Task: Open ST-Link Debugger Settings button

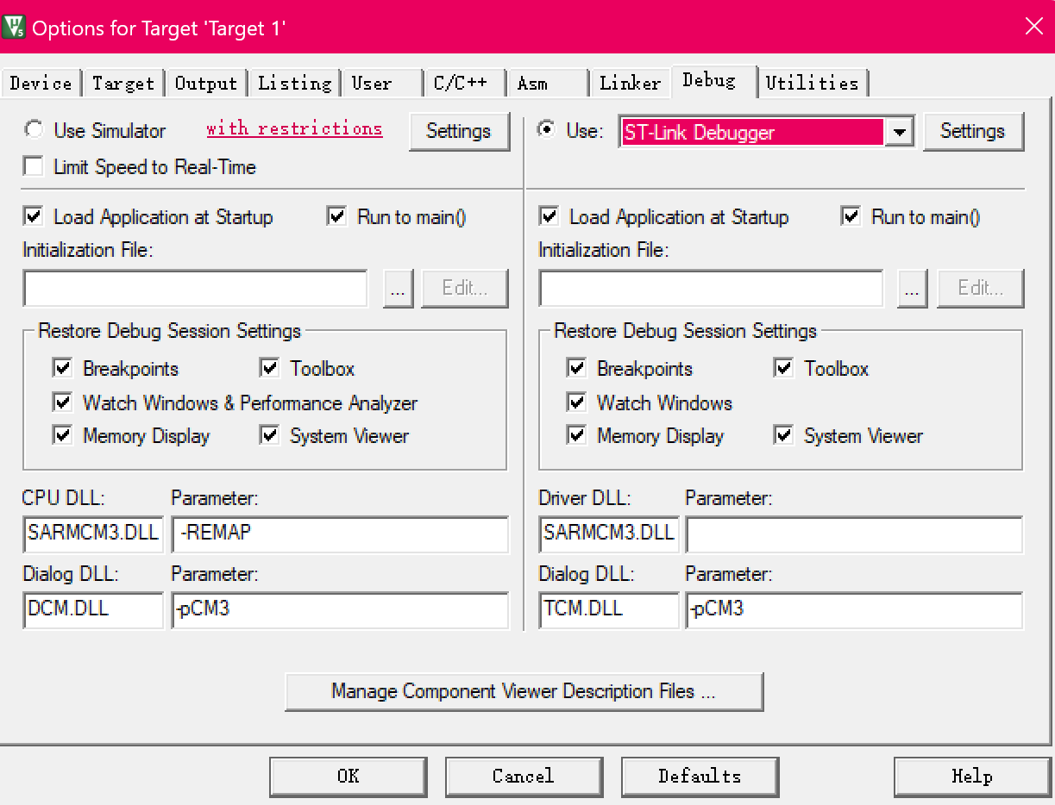Action: click(973, 131)
